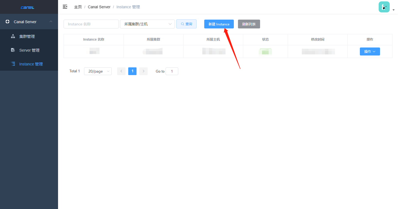Viewport: 398px width, 209px height.
Task: Click the 集群管理 tree icon
Action: pos(13,36)
